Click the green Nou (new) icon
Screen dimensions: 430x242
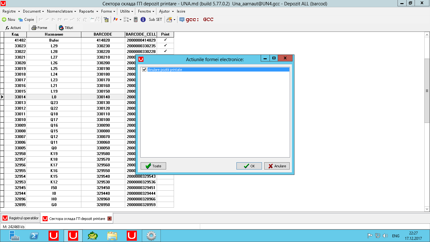click(4, 20)
